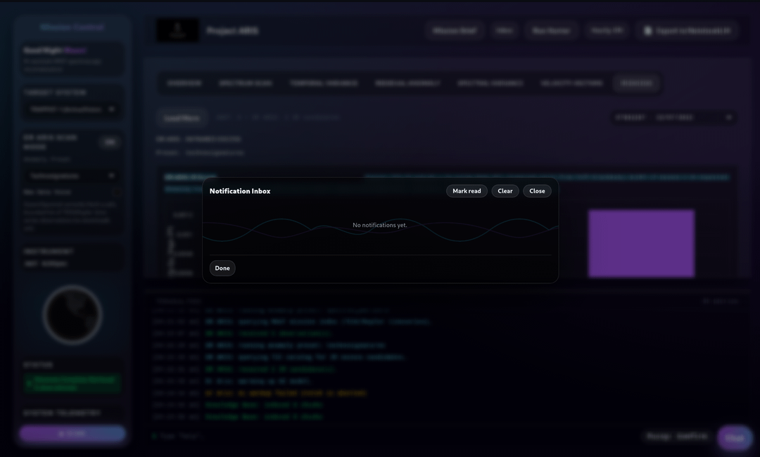Clear all notifications in the inbox

click(x=505, y=191)
